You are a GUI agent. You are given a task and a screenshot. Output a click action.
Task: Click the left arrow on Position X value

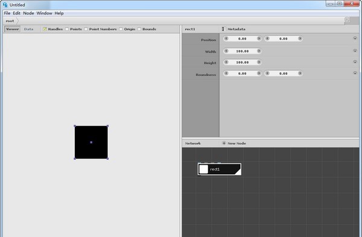click(226, 39)
